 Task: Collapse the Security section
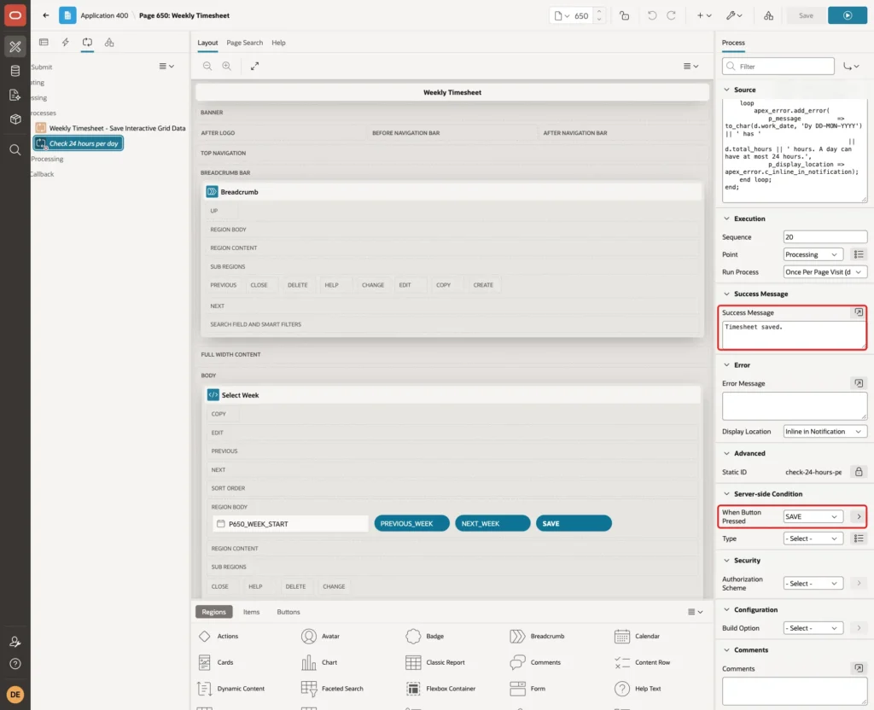coord(726,560)
